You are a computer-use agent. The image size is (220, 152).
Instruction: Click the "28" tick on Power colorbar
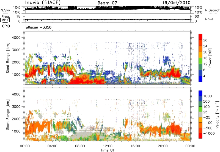click(205, 40)
